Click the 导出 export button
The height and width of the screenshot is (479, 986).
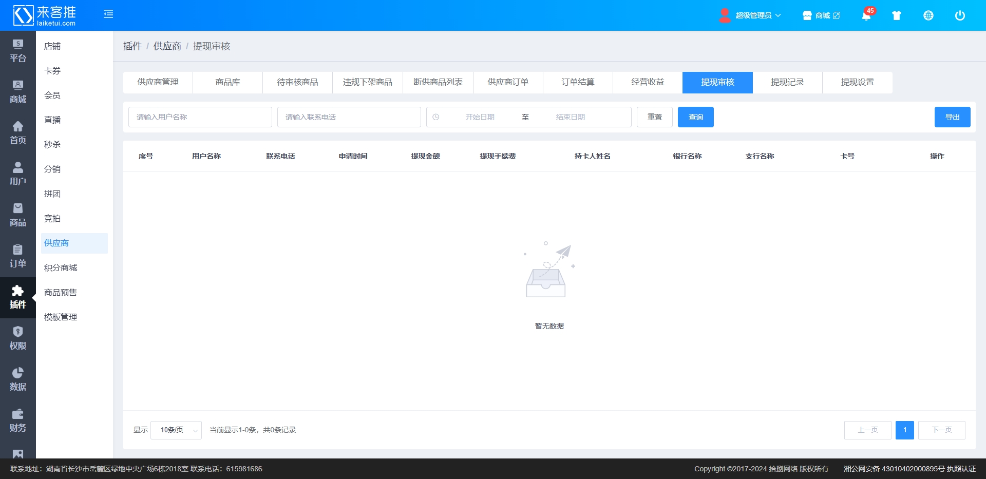952,117
